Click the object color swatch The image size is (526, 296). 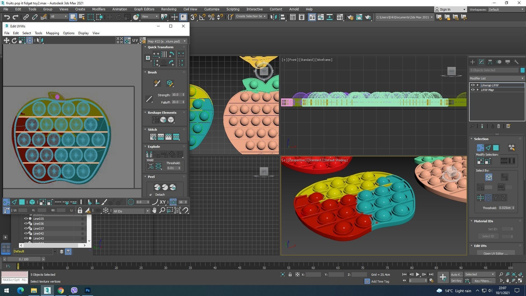click(522, 70)
